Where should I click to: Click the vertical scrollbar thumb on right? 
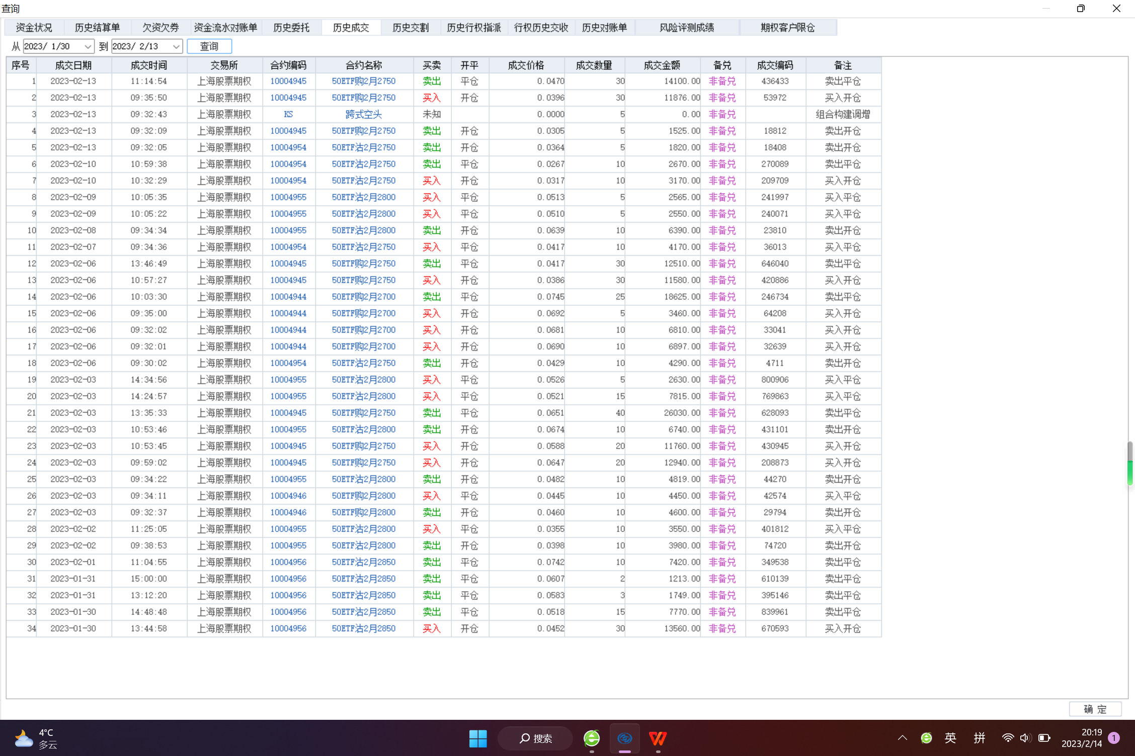(1129, 462)
